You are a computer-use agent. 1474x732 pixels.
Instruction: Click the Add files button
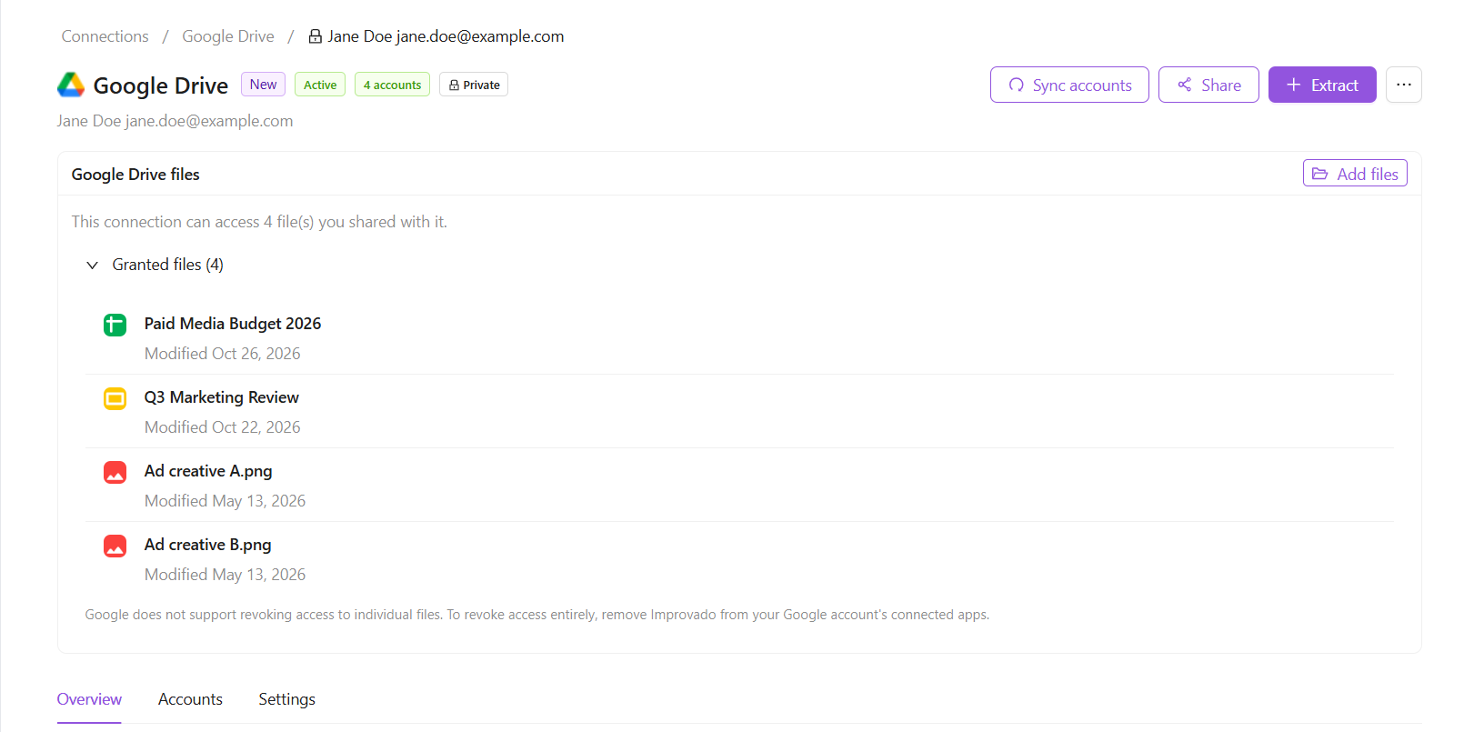tap(1355, 174)
